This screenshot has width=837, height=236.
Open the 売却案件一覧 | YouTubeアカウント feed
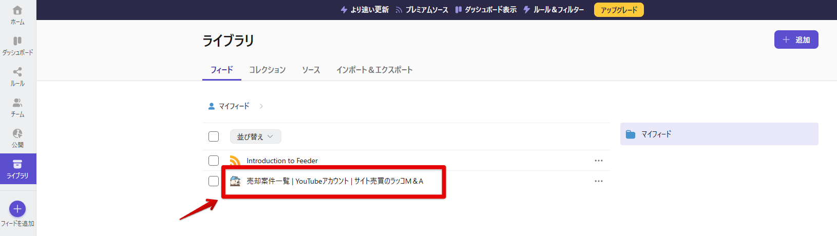tap(335, 181)
